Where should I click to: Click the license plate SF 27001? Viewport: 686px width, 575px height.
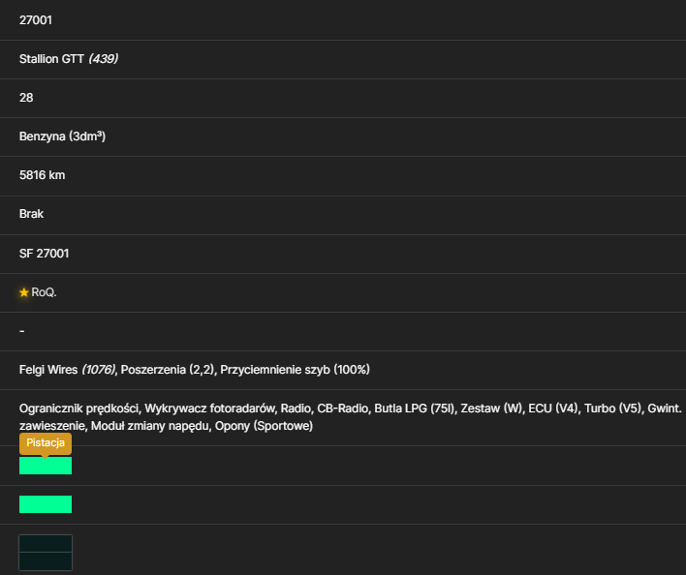point(45,254)
